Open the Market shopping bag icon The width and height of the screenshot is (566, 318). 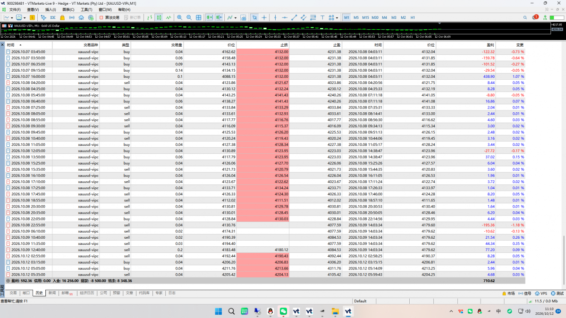(62, 17)
